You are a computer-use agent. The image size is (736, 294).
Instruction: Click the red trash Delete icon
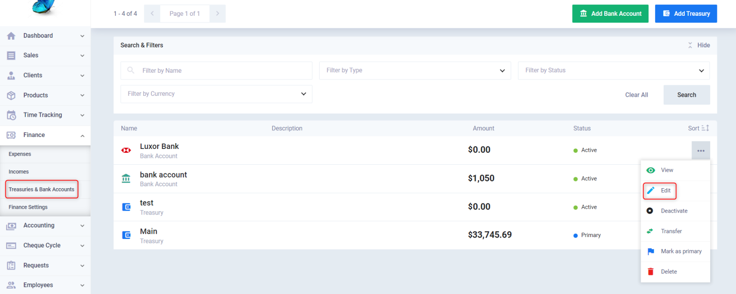coord(651,271)
